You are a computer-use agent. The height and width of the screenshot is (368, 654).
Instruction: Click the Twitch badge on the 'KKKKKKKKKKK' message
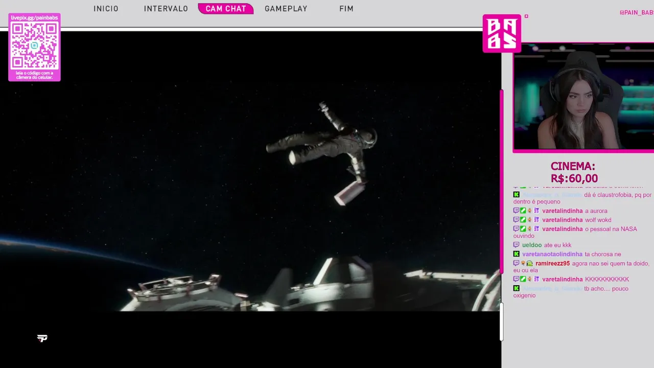click(x=516, y=279)
